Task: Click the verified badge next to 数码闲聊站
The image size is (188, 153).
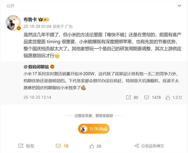Action: click(x=52, y=67)
